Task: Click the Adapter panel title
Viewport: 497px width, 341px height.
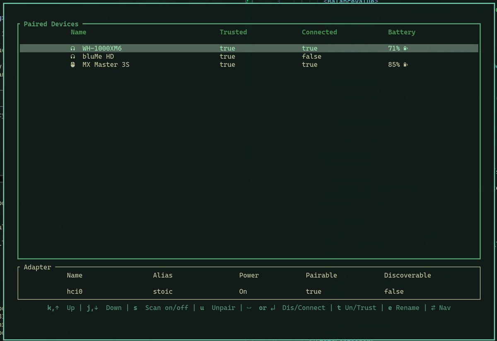Action: 37,267
